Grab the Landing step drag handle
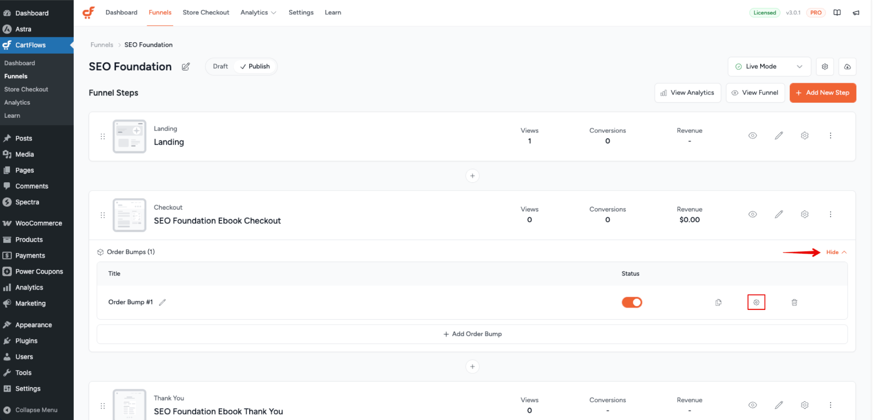The height and width of the screenshot is (420, 873). coord(103,136)
